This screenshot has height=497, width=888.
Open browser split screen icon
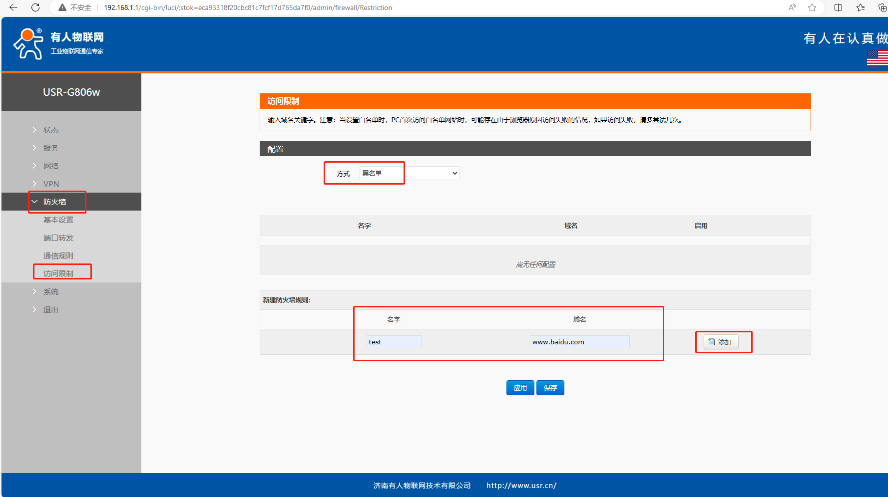[839, 7]
